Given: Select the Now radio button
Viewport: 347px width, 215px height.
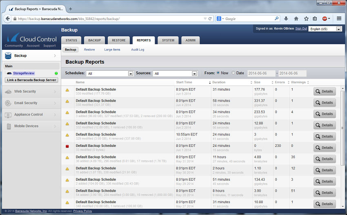Looking at the screenshot, I should (x=218, y=73).
